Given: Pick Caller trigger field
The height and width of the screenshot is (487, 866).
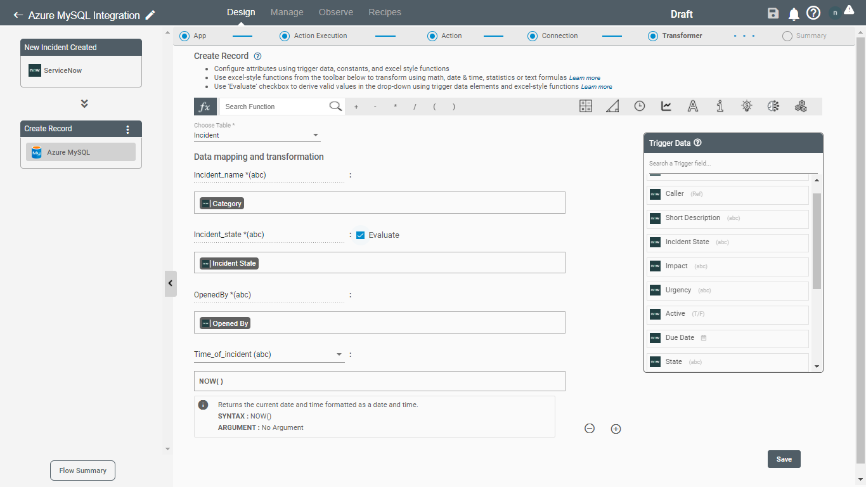Looking at the screenshot, I should 728,194.
